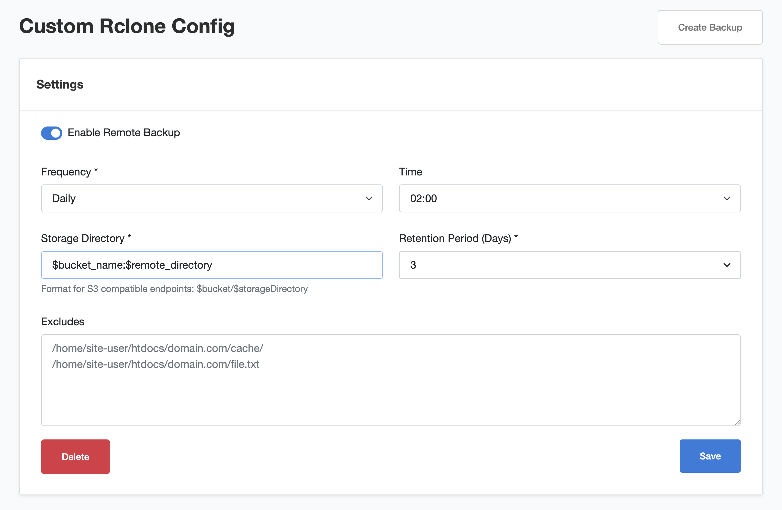Grab the Excludes textarea resize handle
This screenshot has width=782, height=510.
point(737,422)
